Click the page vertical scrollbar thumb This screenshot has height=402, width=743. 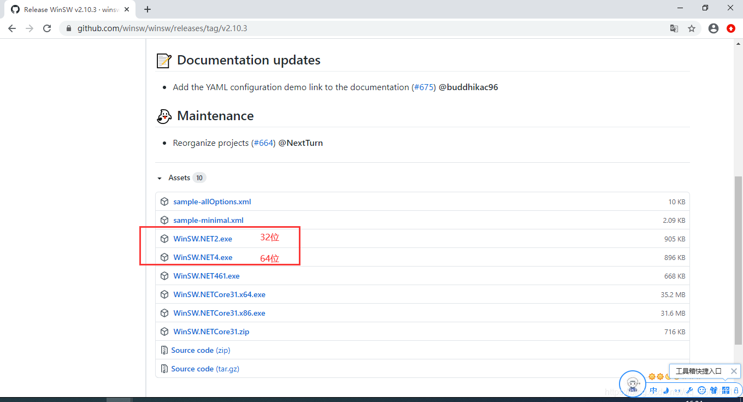tap(738, 261)
